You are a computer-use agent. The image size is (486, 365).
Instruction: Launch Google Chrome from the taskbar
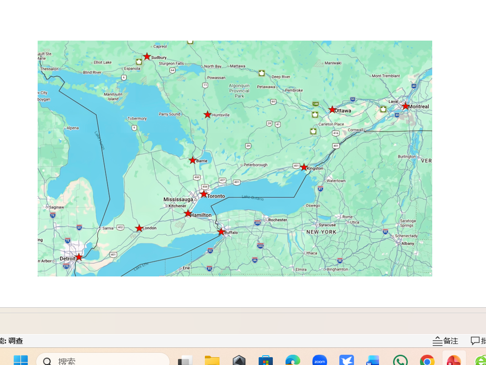427,361
